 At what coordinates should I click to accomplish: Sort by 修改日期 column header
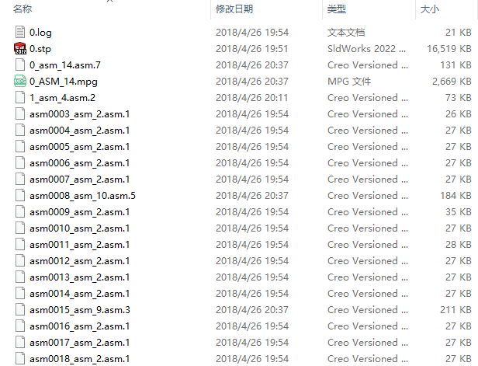click(x=234, y=9)
